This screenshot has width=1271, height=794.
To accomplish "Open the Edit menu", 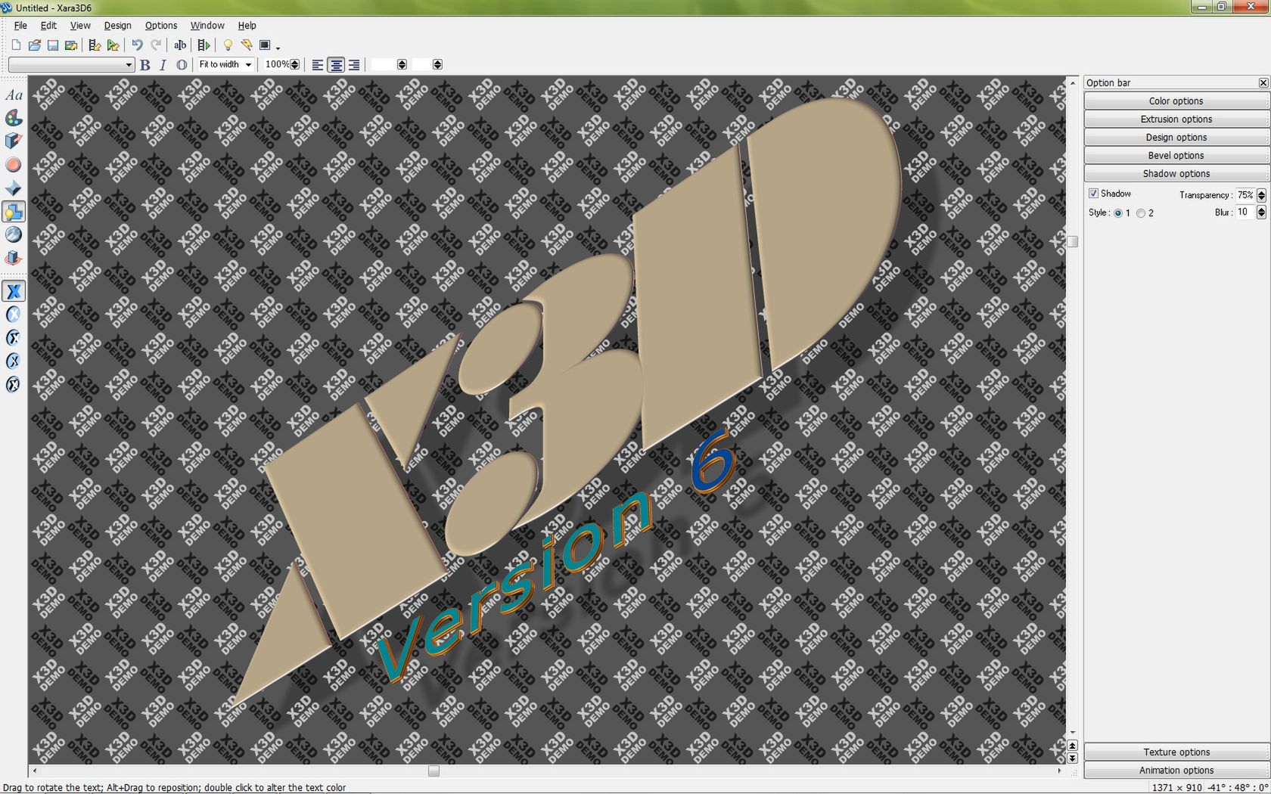I will pyautogui.click(x=48, y=26).
